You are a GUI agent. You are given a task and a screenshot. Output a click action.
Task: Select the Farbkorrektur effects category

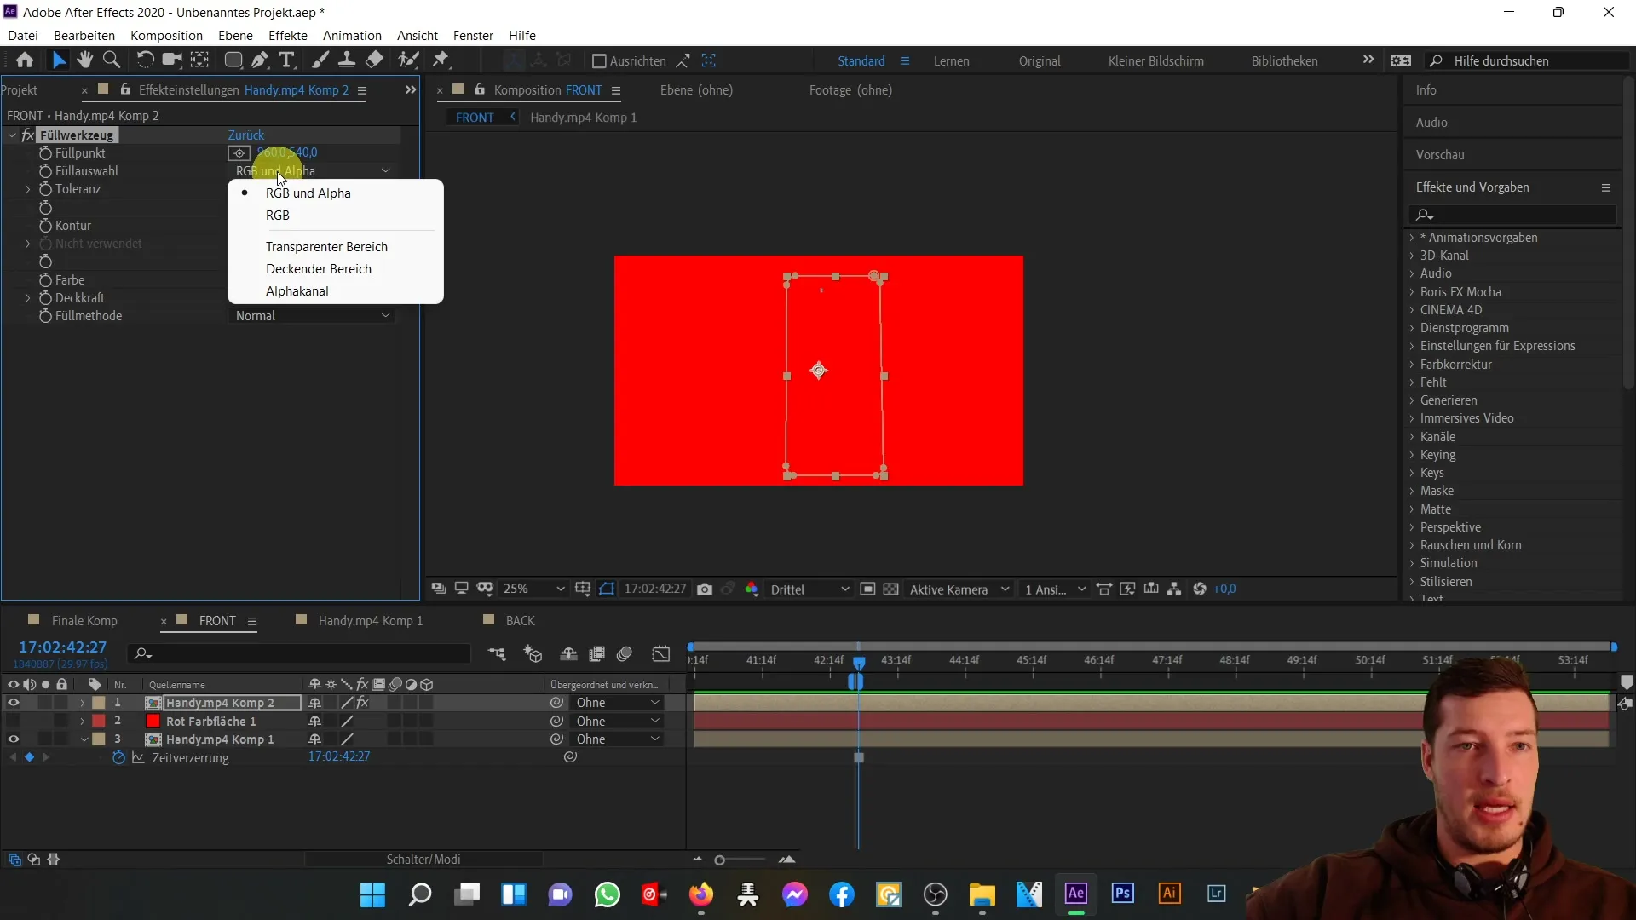(x=1455, y=363)
